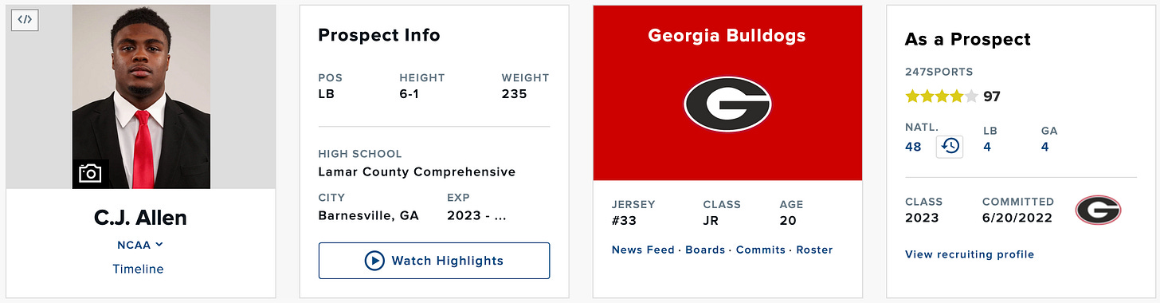The width and height of the screenshot is (1160, 303).
Task: Click the Watch Highlights button
Action: 434,261
